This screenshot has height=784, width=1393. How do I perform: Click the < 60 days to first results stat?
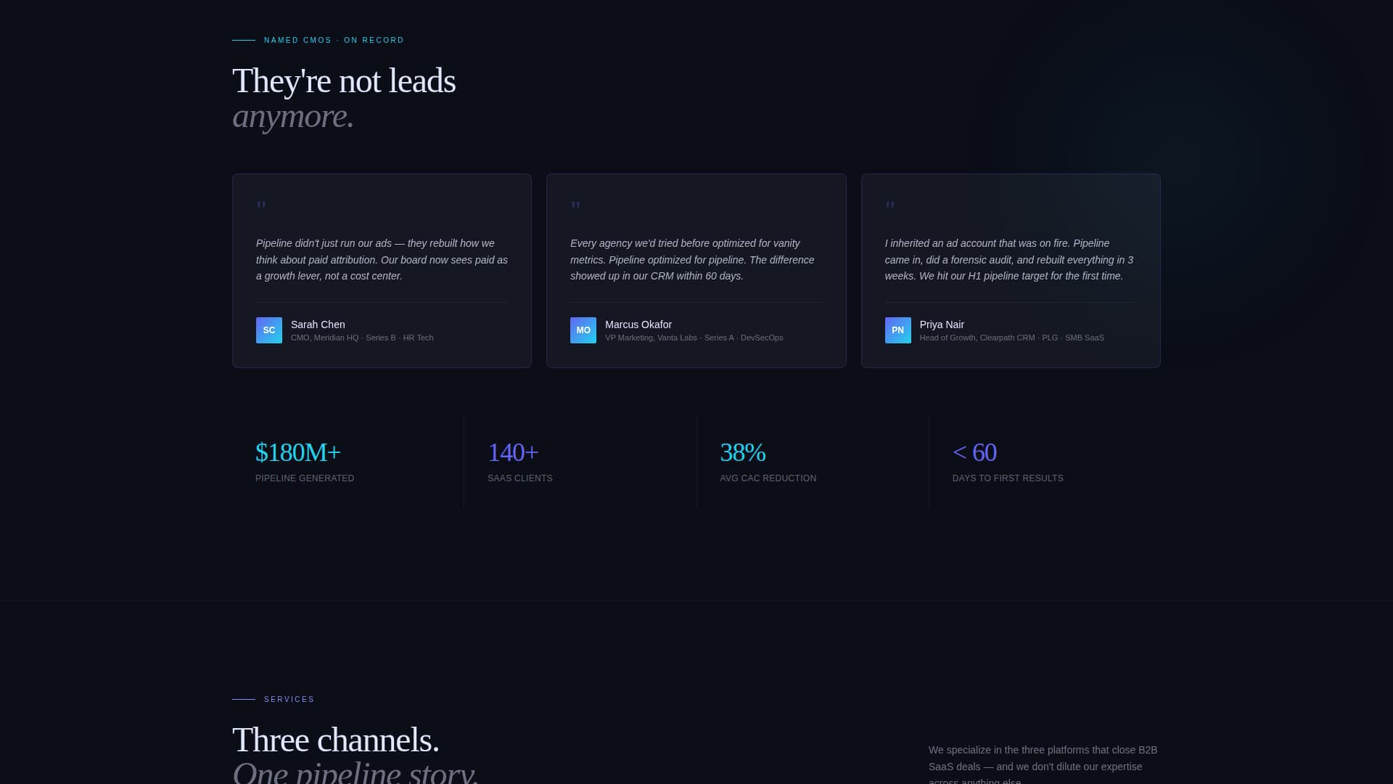pos(975,452)
